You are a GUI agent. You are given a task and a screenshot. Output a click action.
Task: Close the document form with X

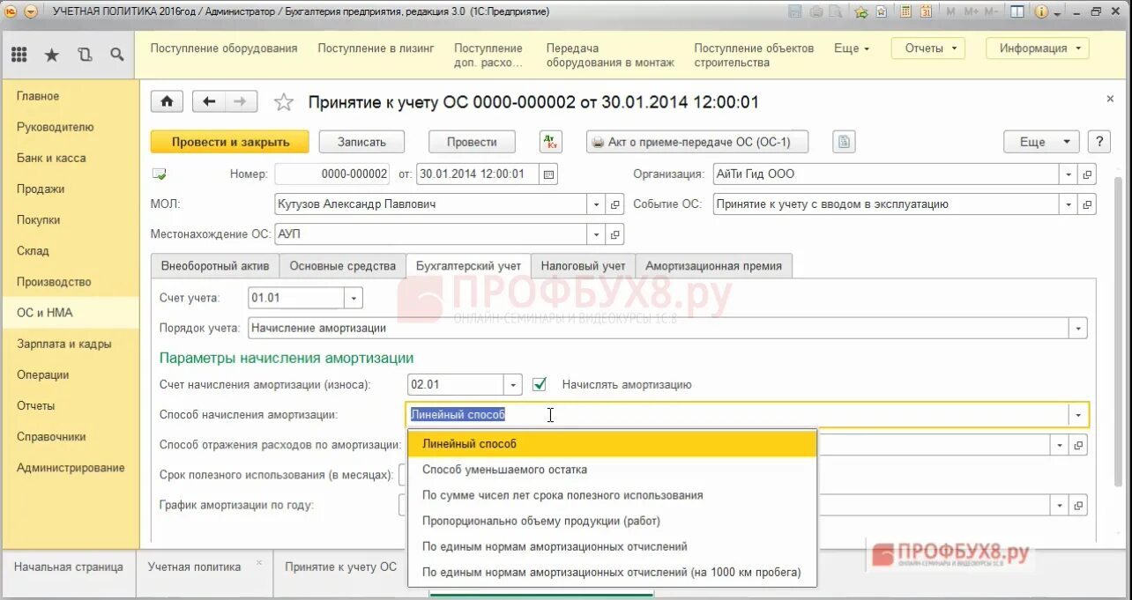pos(1110,100)
